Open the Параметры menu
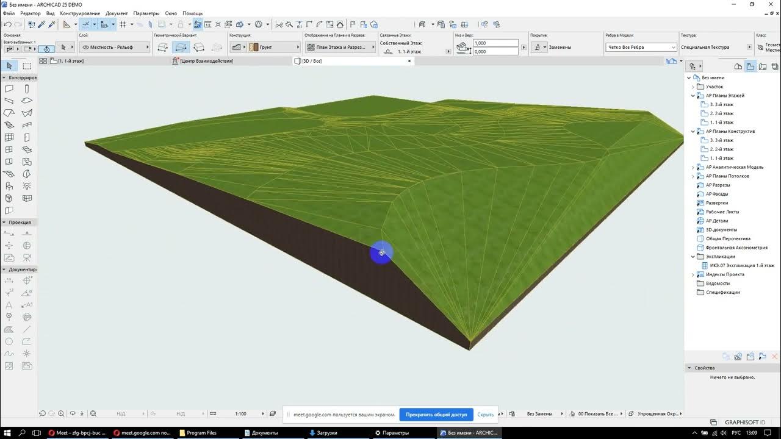This screenshot has height=439, width=781. [146, 13]
